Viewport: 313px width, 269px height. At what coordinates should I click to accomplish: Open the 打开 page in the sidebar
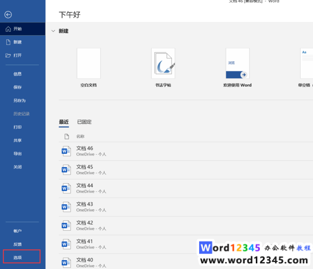23,55
